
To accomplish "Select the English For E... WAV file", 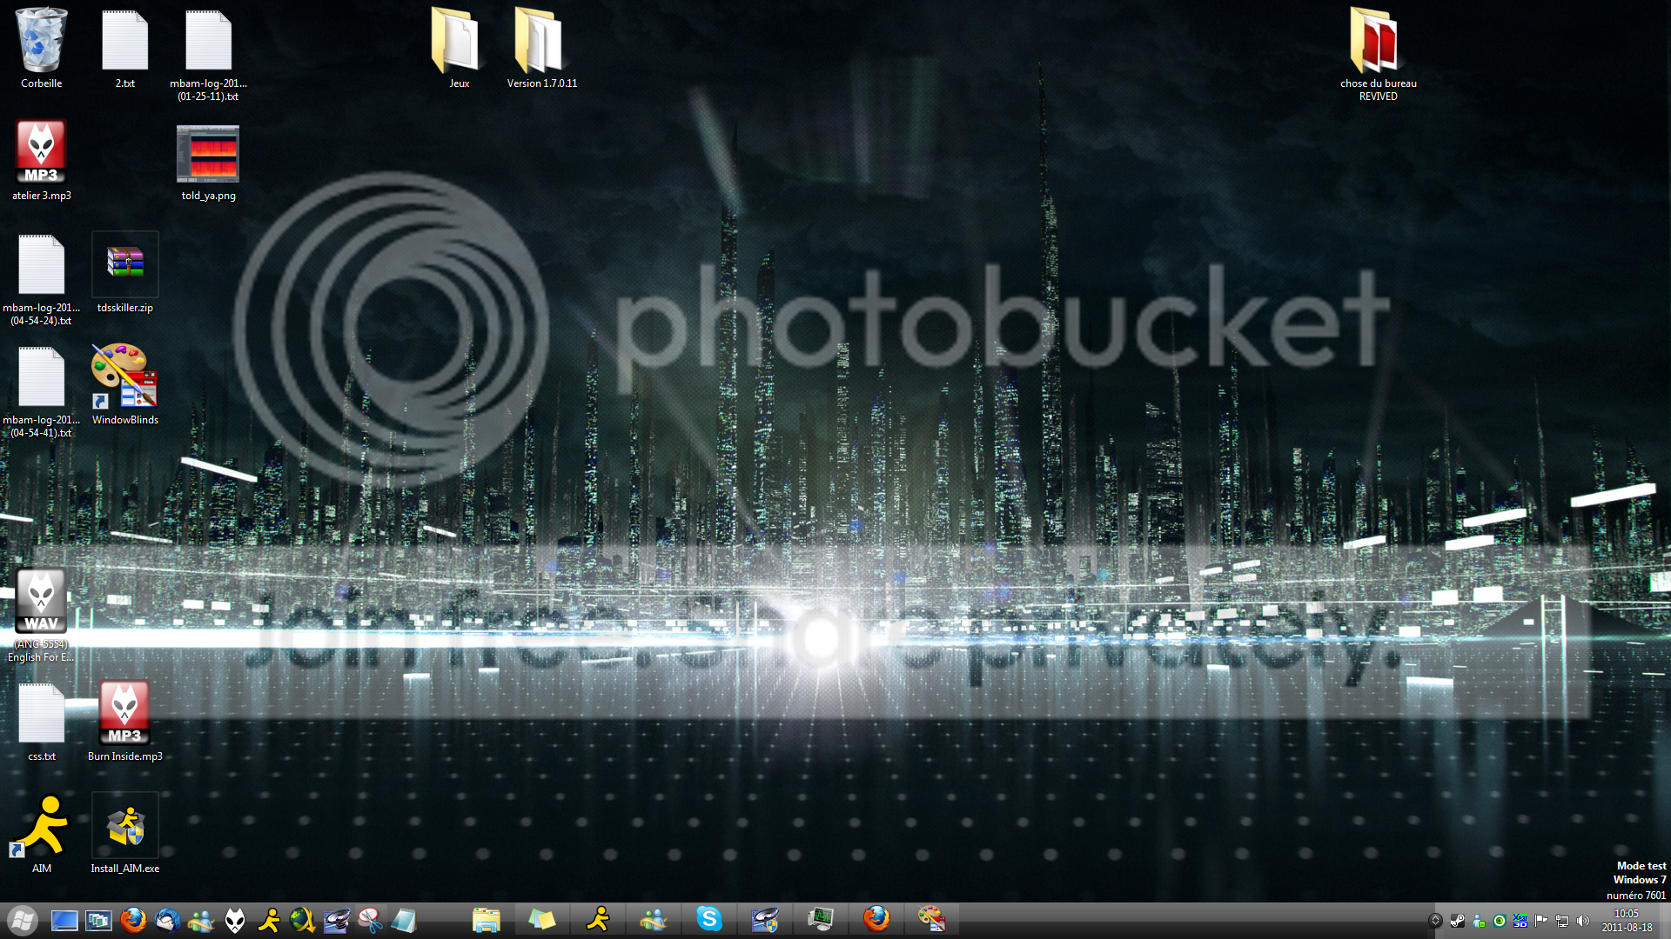I will 41,615.
